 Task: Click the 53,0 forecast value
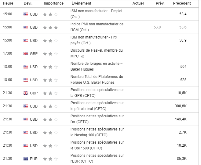157,27
